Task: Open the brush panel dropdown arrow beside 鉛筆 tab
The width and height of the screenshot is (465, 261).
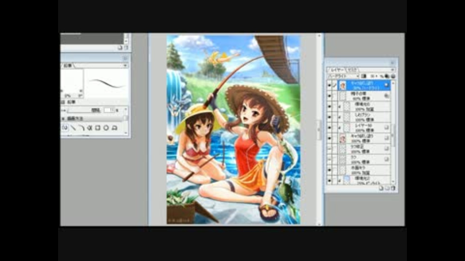Action: tap(125, 65)
